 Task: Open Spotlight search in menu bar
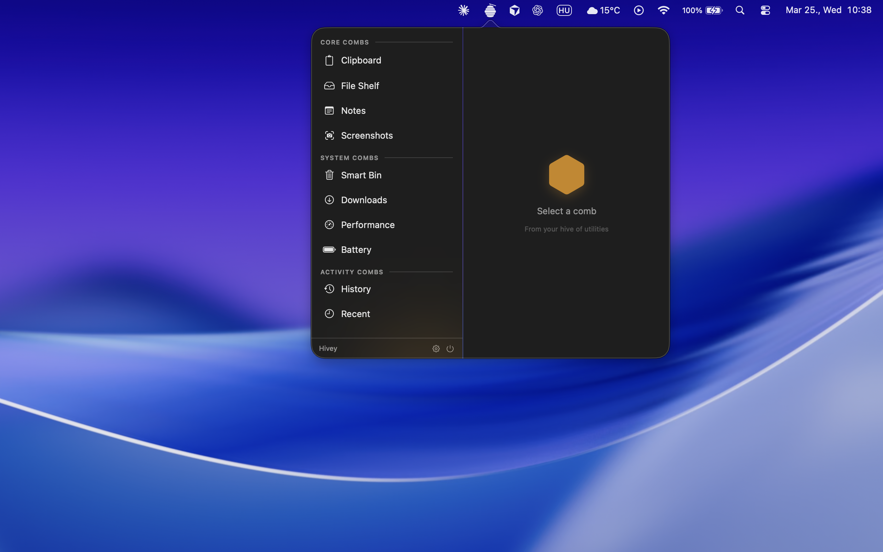click(740, 10)
